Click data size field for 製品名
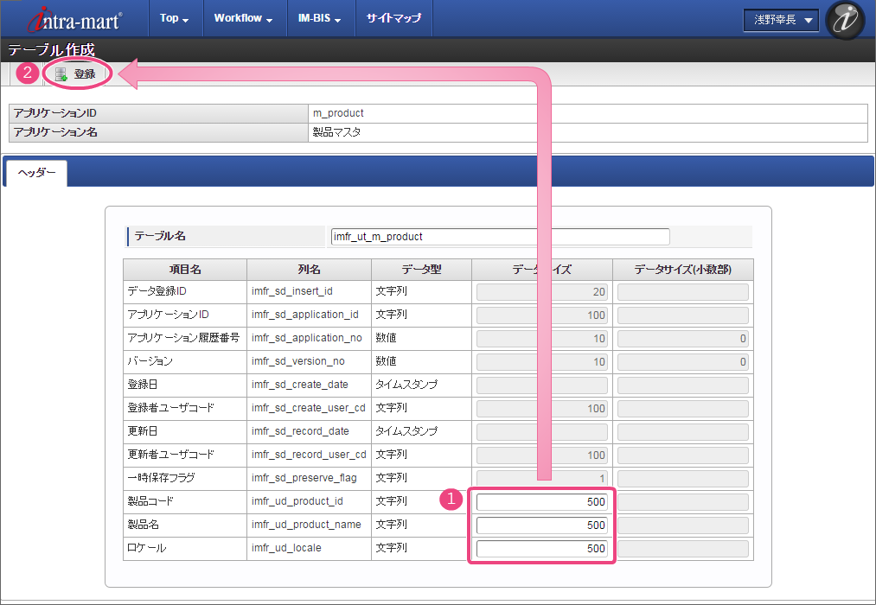876x605 pixels. click(x=541, y=525)
